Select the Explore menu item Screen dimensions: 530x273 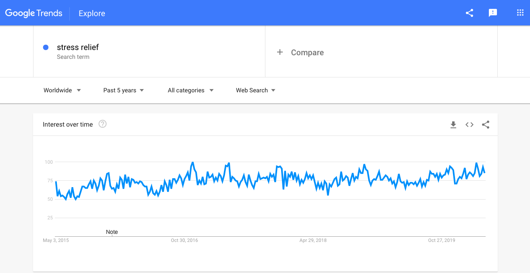point(92,13)
